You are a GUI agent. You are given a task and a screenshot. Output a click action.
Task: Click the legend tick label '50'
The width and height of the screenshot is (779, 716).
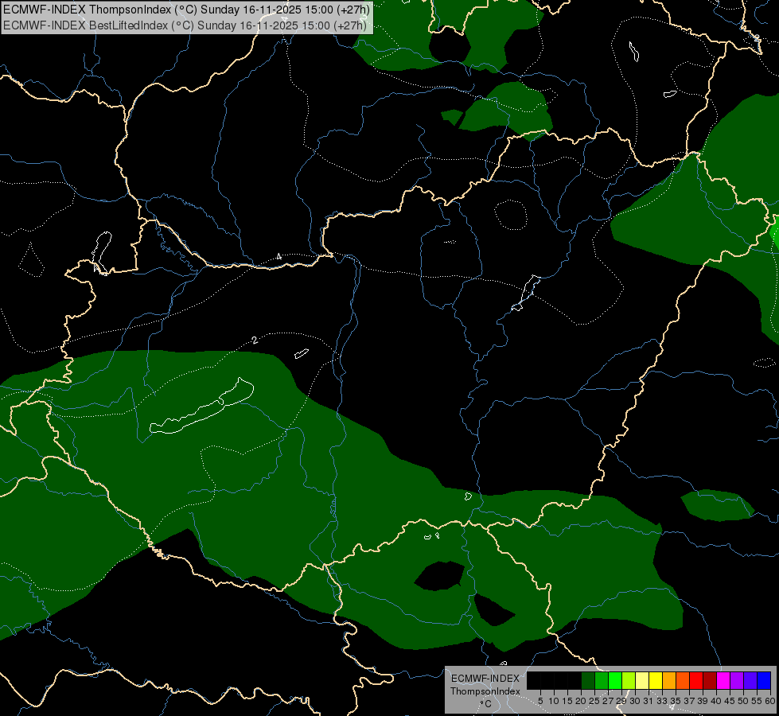pos(744,701)
